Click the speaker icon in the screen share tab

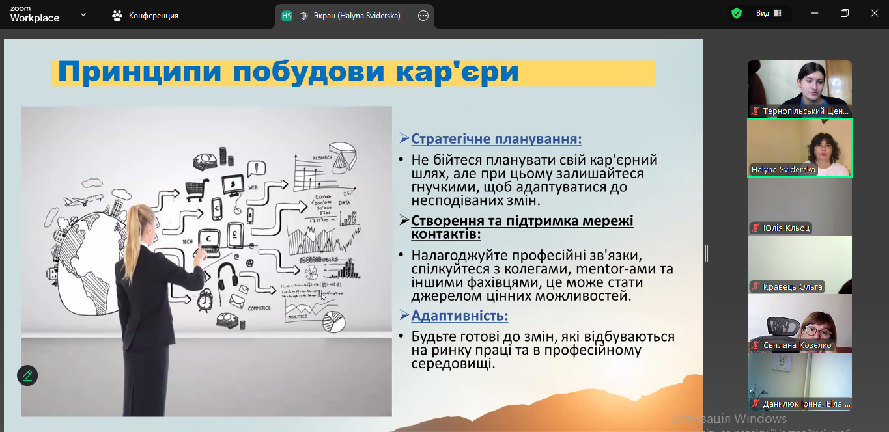(x=303, y=16)
